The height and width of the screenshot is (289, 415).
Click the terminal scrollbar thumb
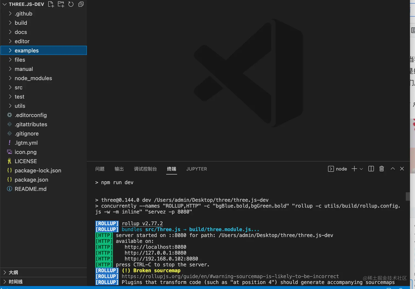click(408, 196)
